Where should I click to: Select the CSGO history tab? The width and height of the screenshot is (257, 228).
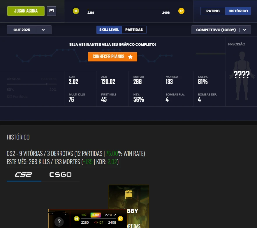60,175
